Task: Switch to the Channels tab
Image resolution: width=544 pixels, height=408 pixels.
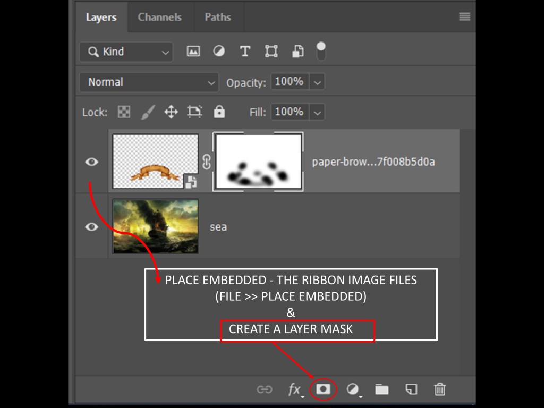Action: click(x=160, y=17)
